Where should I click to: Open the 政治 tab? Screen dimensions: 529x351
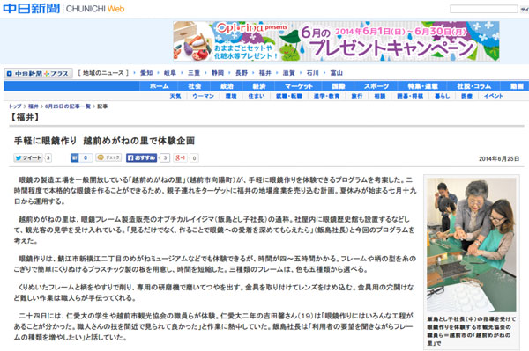[227, 86]
